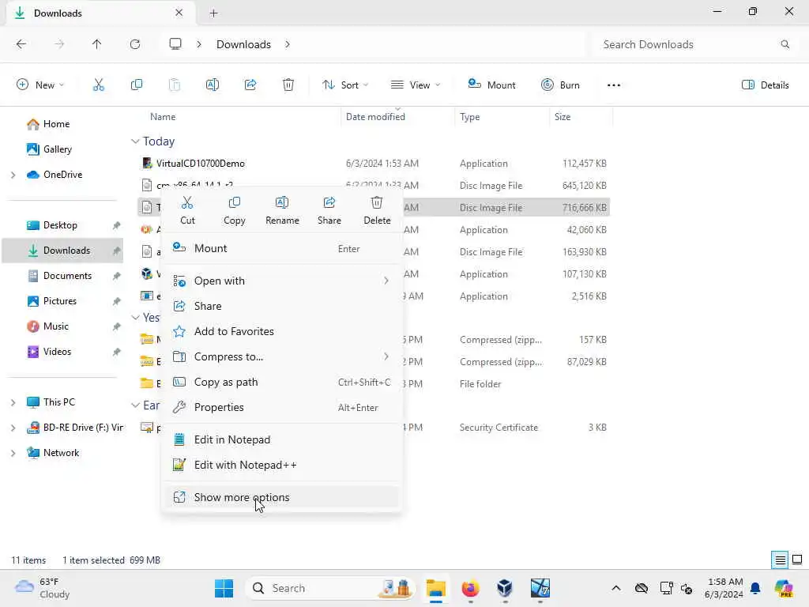The height and width of the screenshot is (607, 809).
Task: Click the toolbar Share icon
Action: click(250, 85)
